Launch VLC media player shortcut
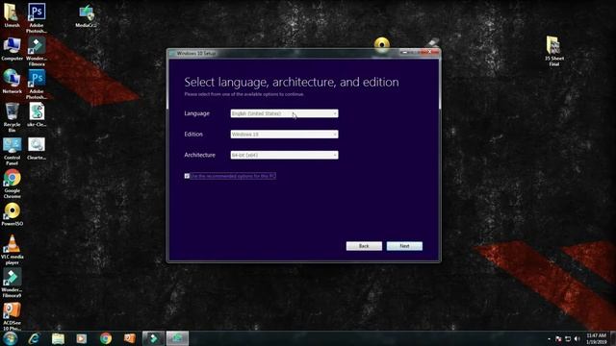Image resolution: width=616 pixels, height=346 pixels. (x=12, y=250)
